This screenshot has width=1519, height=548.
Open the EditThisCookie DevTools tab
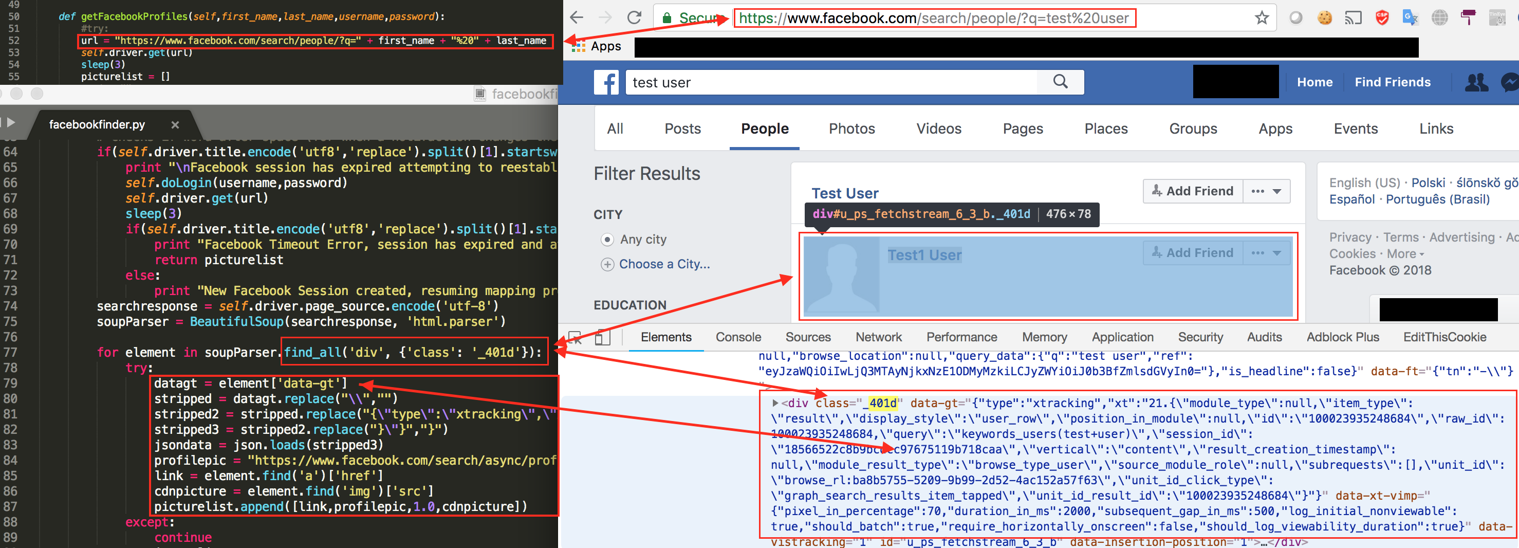tap(1444, 337)
